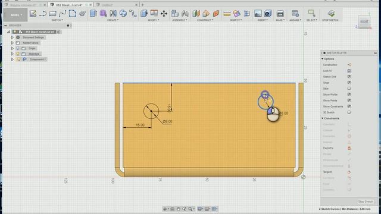Image resolution: width=381 pixels, height=214 pixels.
Task: Open the Select menu dropdown
Action: click(311, 20)
